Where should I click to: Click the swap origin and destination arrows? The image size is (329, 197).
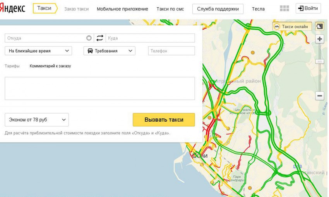pos(100,38)
